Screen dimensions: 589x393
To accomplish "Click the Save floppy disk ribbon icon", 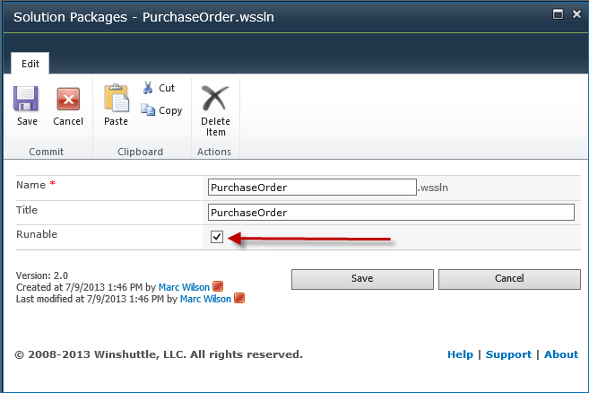I will pyautogui.click(x=26, y=99).
